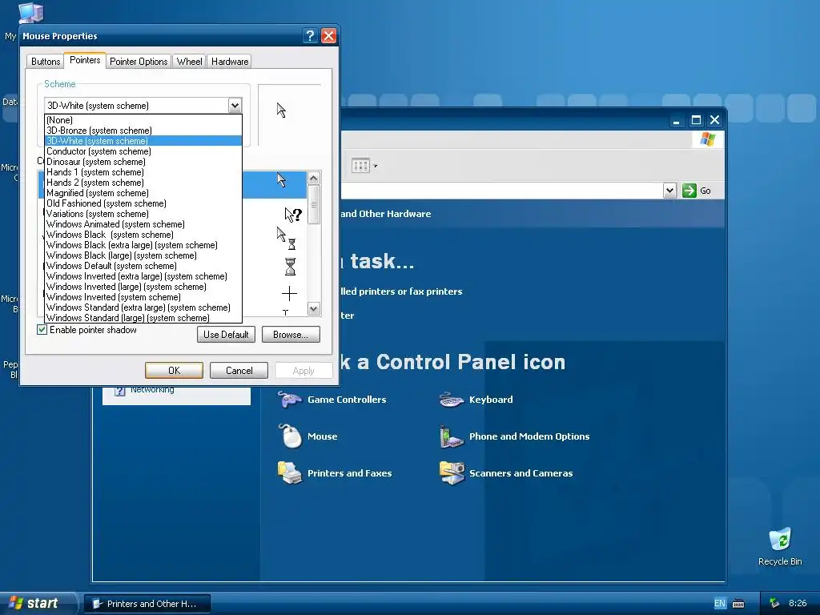Select the Busy hourglass pointer
820x615 pixels.
pos(290,266)
